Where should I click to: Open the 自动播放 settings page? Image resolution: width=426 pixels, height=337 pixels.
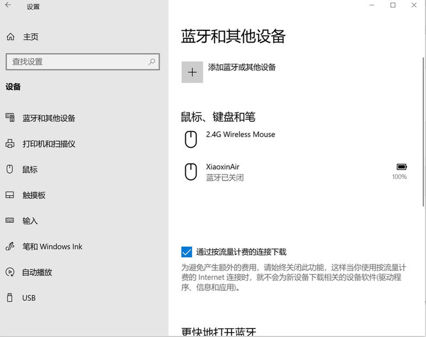37,272
